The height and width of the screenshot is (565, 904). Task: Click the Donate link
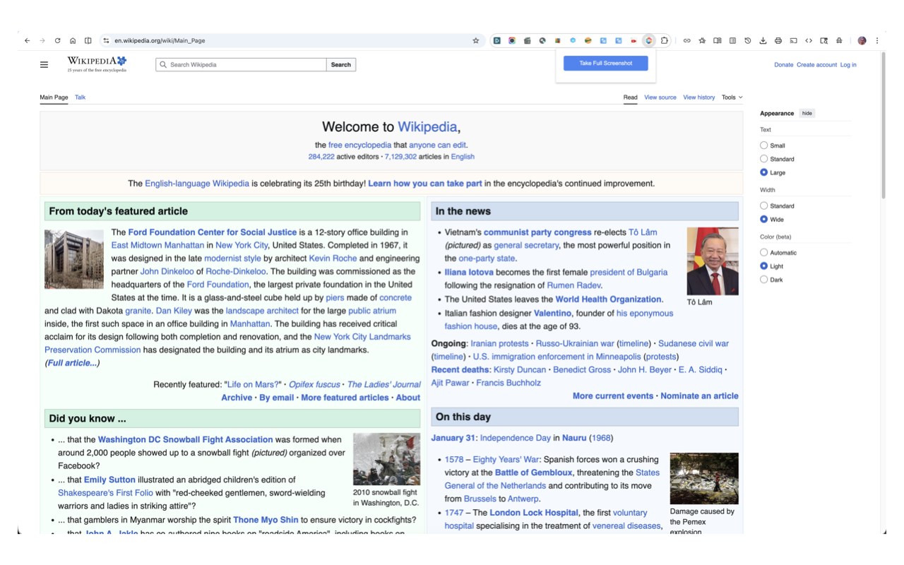click(783, 65)
